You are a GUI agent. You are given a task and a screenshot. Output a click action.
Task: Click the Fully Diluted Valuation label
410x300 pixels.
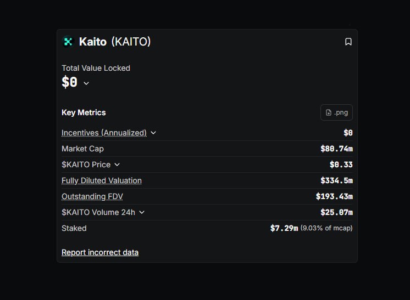[102, 180]
